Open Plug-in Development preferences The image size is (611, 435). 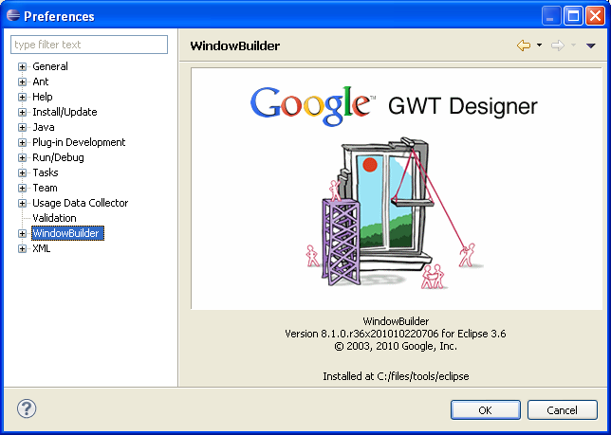click(79, 142)
